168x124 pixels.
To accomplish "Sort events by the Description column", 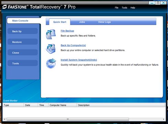I will coord(121,105).
